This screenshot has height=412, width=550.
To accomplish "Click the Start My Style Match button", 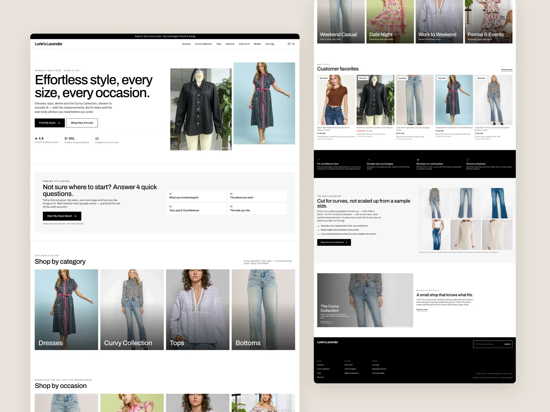I will coord(62,216).
